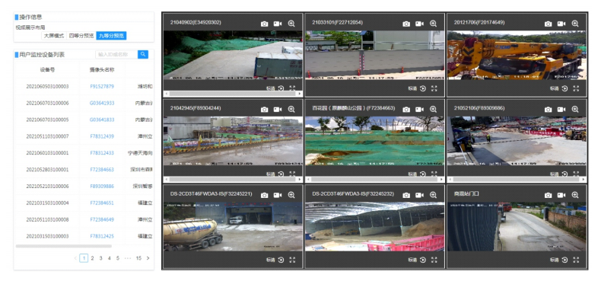Refresh the 21052106(F89309886) video stream
This screenshot has width=598, height=281.
point(565,174)
